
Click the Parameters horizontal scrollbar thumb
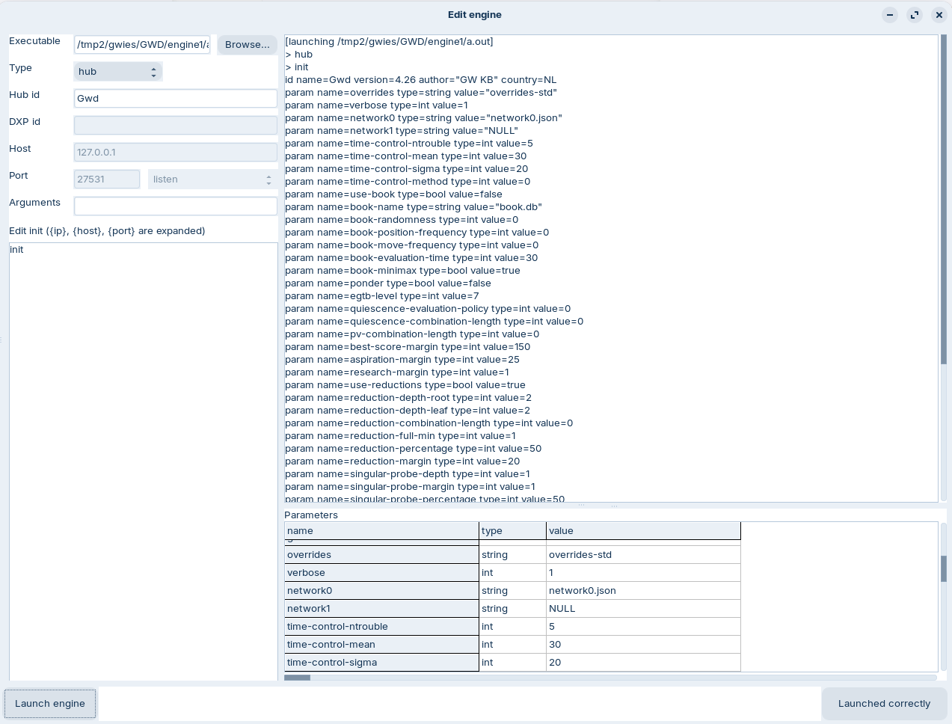pos(297,678)
